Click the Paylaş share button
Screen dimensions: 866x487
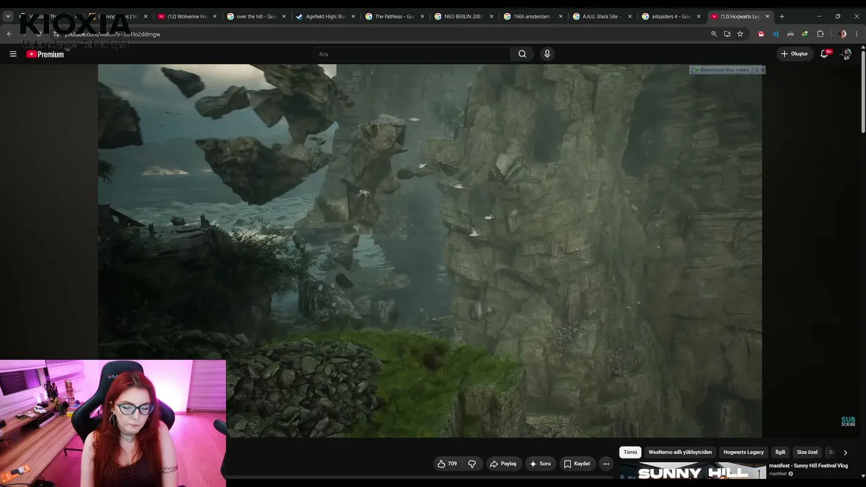pos(503,464)
